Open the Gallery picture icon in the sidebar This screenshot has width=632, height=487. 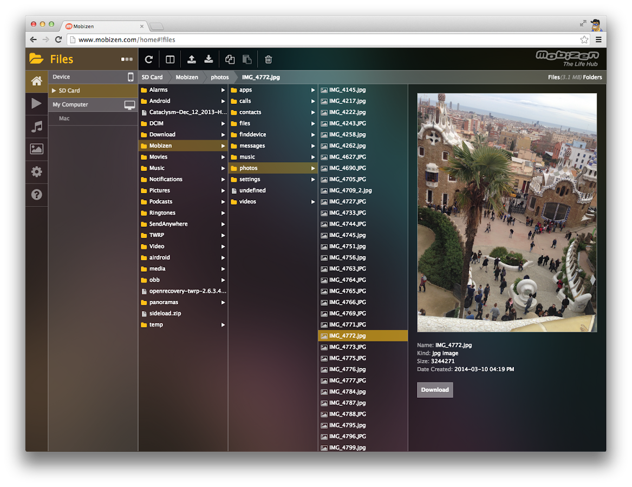coord(36,149)
